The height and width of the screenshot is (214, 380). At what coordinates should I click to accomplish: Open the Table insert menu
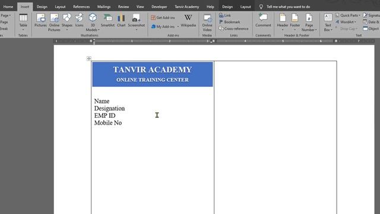point(23,23)
